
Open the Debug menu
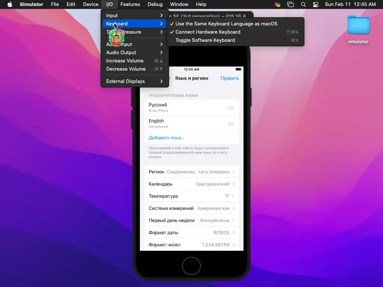click(155, 4)
